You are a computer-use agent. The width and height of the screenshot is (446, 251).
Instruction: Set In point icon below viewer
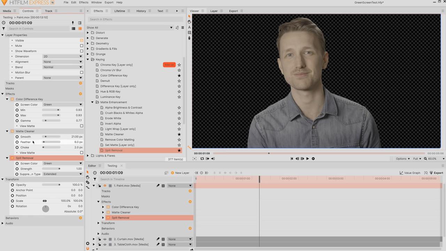click(207, 159)
